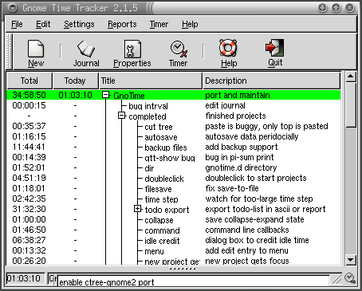Click description 'paste is buggy, only top is pasted'

266,126
